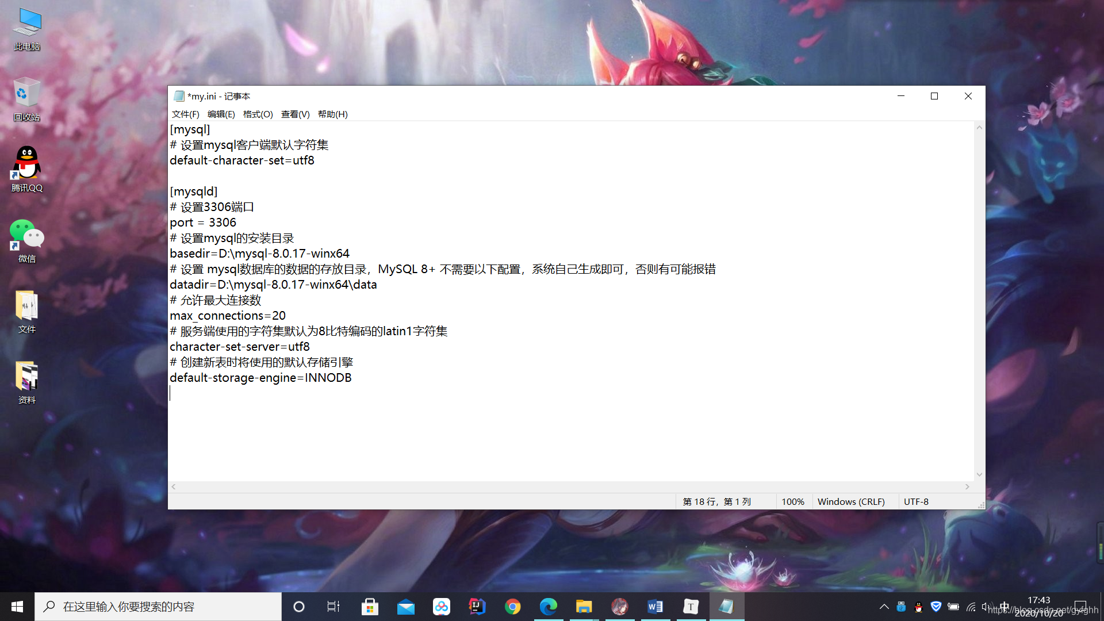Launch 腾讯QQ from the desktop
This screenshot has width=1104, height=621.
(x=27, y=170)
